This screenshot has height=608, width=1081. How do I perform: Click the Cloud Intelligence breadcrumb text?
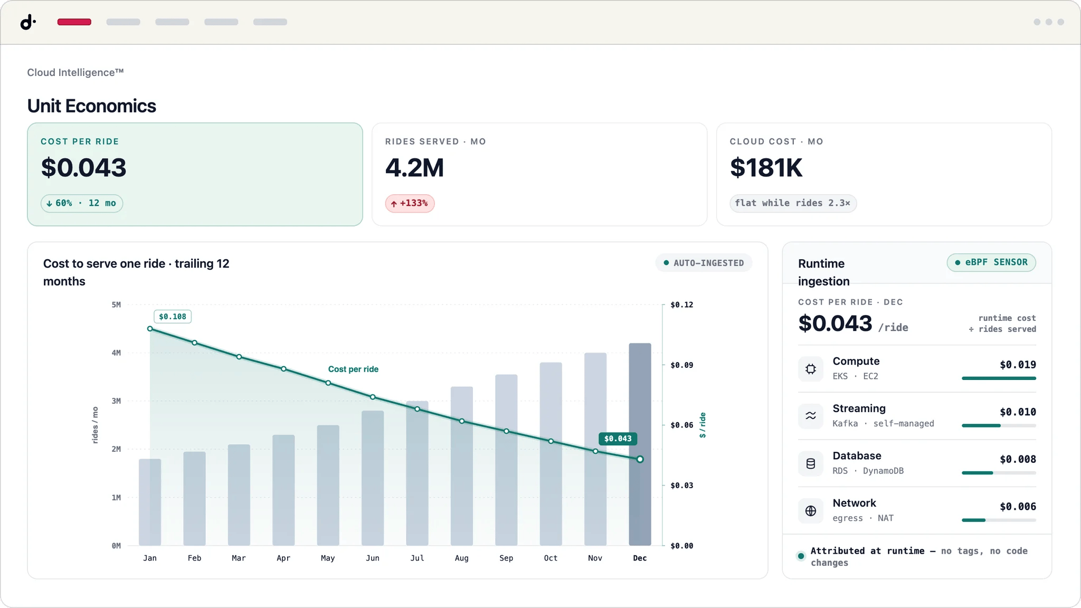pos(75,72)
